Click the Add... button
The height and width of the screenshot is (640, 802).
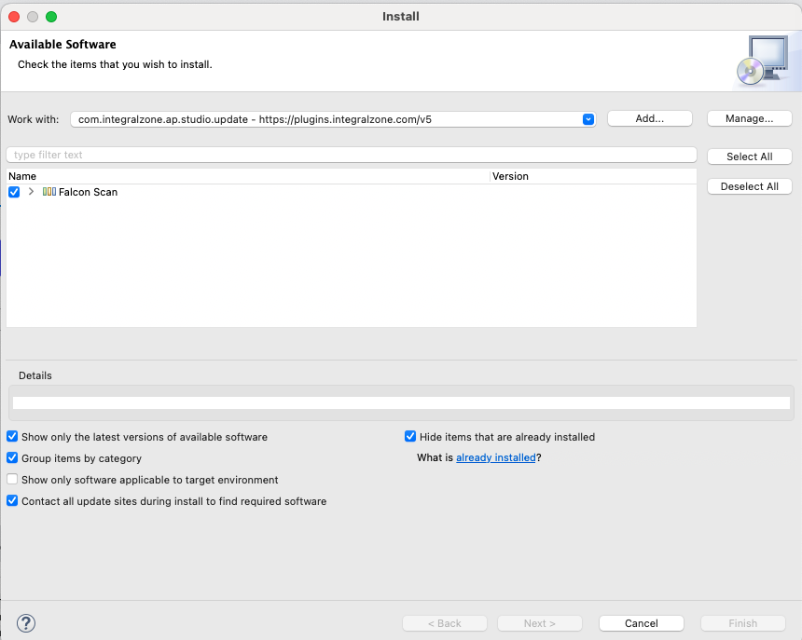click(x=650, y=118)
